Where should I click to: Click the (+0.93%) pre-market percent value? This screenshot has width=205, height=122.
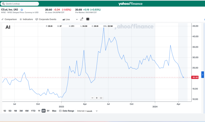pyautogui.click(x=95, y=10)
